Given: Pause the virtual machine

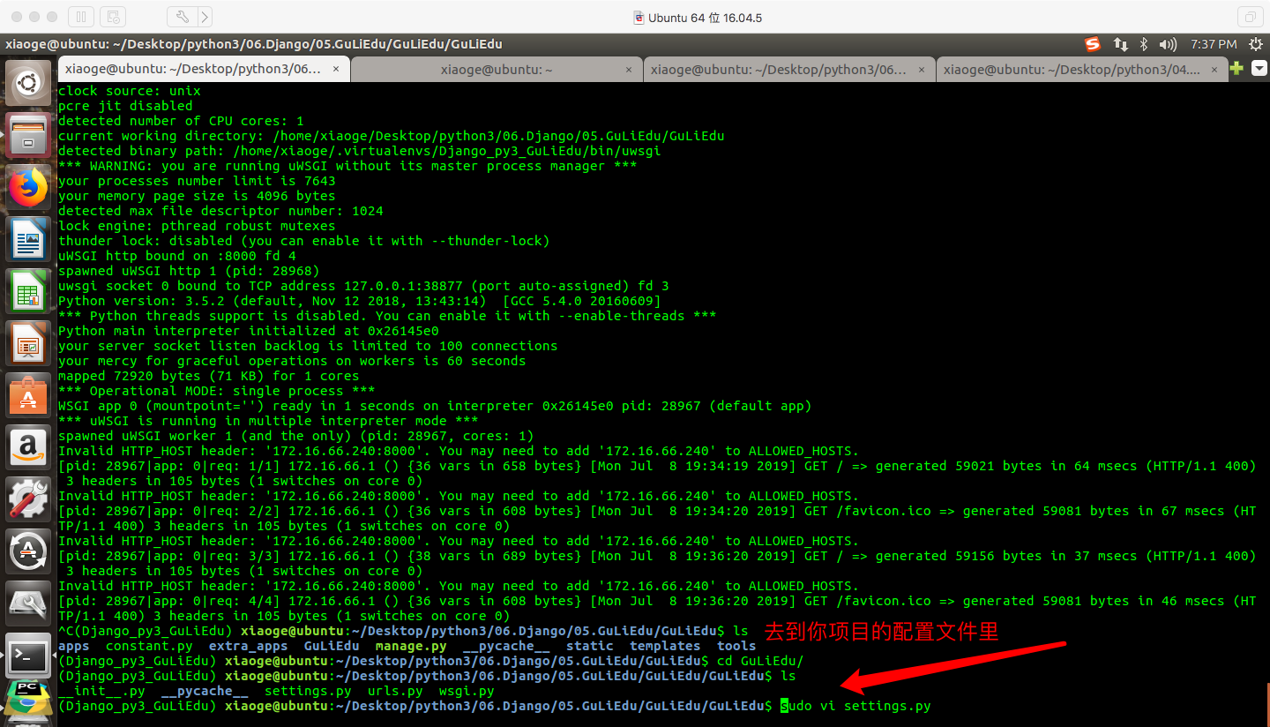Looking at the screenshot, I should pos(80,17).
